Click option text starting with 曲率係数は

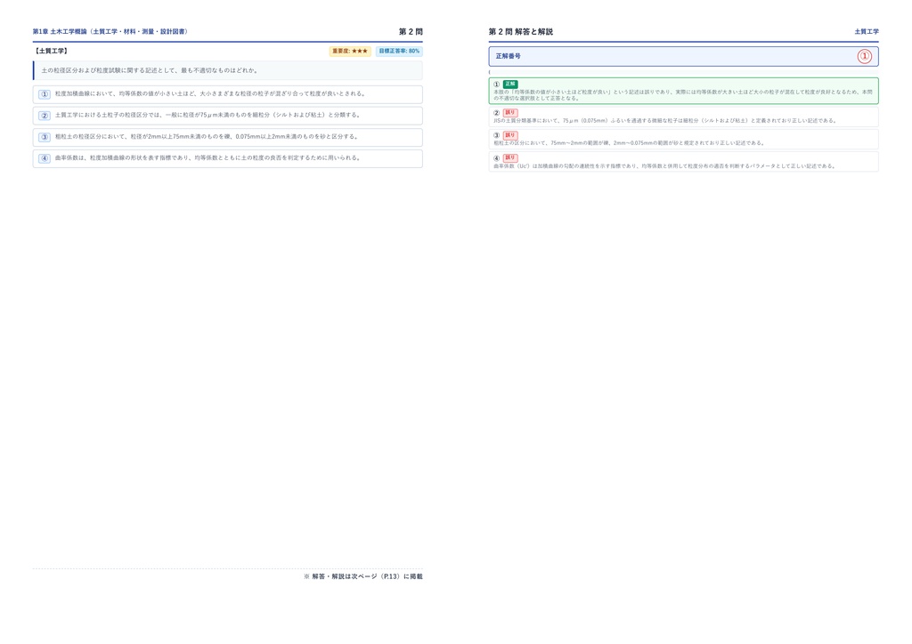pyautogui.click(x=208, y=158)
